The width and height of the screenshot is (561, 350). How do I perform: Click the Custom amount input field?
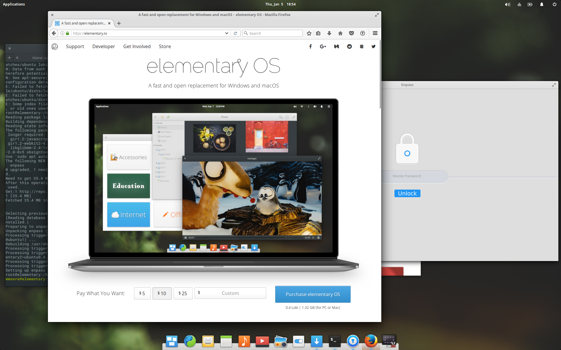(x=229, y=293)
